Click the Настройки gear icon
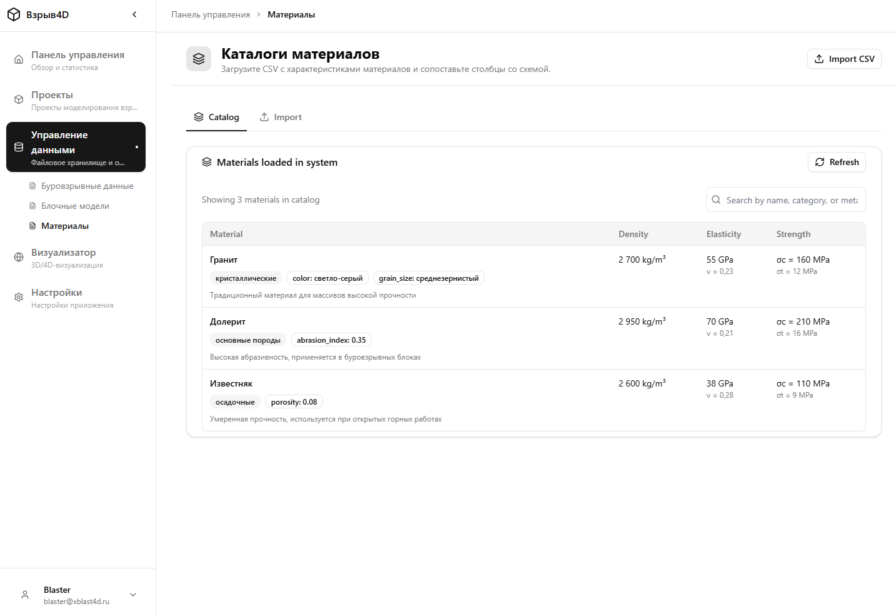The height and width of the screenshot is (616, 896). pyautogui.click(x=19, y=298)
